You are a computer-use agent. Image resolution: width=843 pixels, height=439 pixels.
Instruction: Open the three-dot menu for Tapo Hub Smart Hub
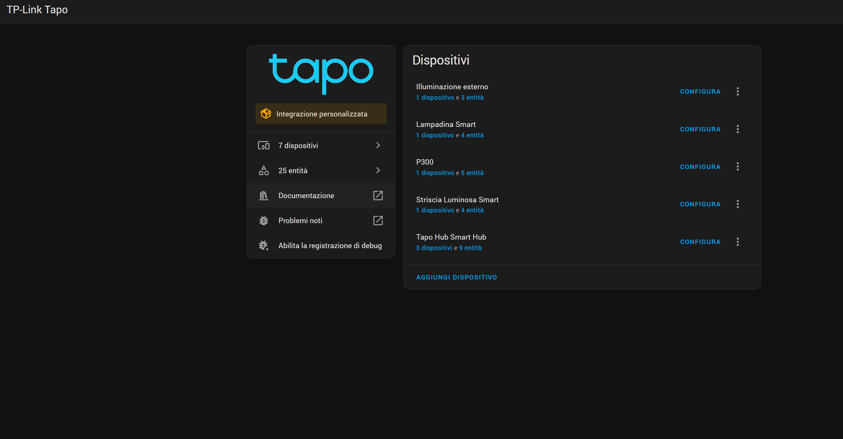click(738, 241)
